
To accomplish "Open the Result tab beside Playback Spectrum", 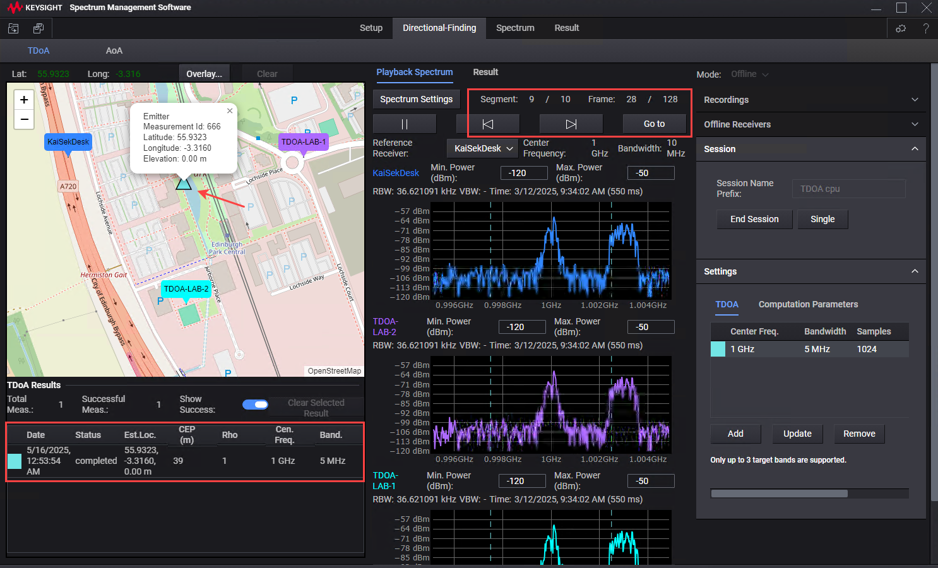I will [x=485, y=73].
